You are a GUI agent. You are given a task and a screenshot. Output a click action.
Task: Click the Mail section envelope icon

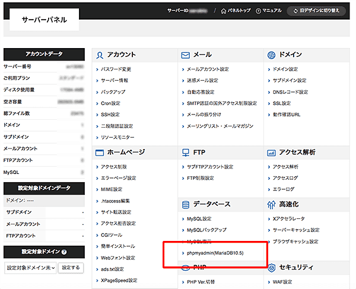186,55
